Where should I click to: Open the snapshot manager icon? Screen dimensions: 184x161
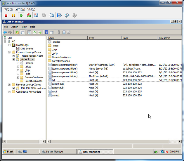coord(52,15)
